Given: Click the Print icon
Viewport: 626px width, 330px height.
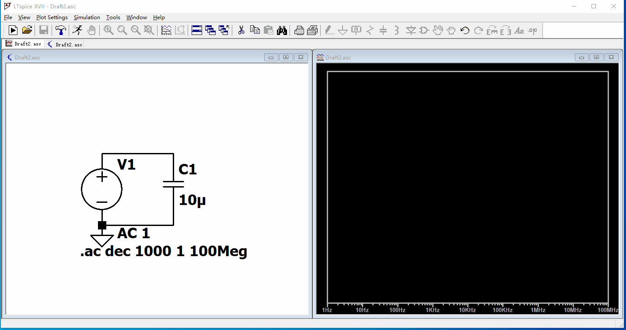Looking at the screenshot, I should click(x=299, y=30).
